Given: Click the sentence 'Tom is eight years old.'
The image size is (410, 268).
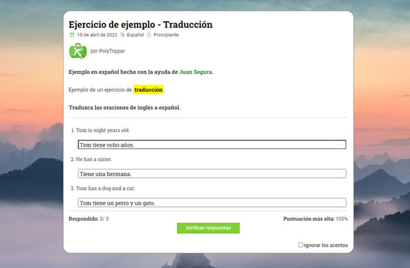Looking at the screenshot, I should [102, 130].
